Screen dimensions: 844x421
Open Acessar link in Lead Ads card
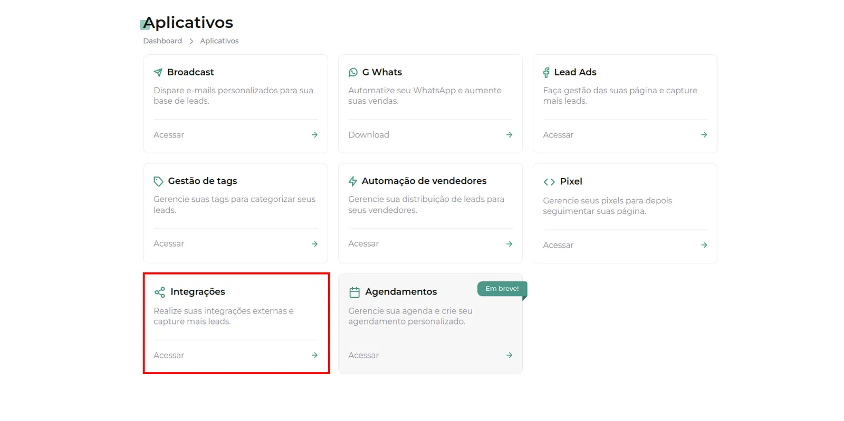(558, 135)
